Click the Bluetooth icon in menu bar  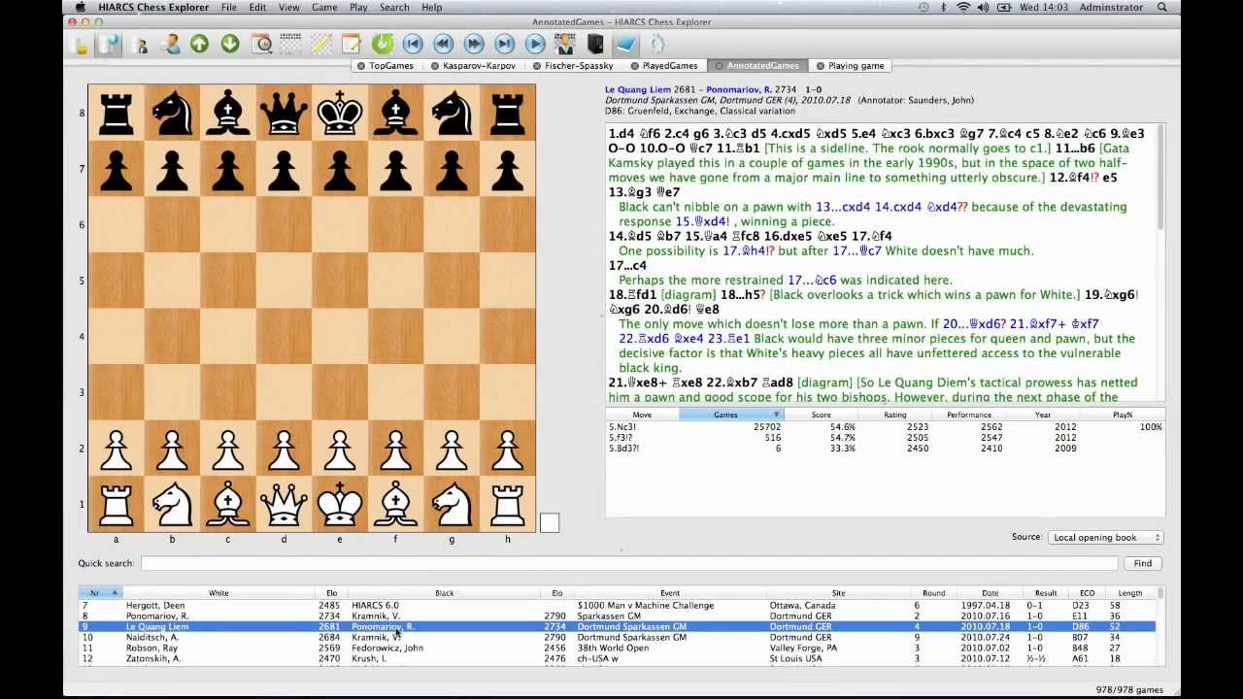click(944, 7)
